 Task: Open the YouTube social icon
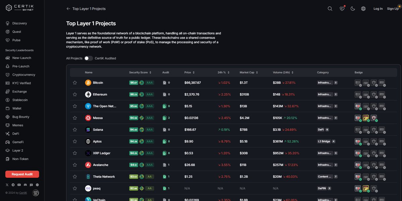click(19, 185)
